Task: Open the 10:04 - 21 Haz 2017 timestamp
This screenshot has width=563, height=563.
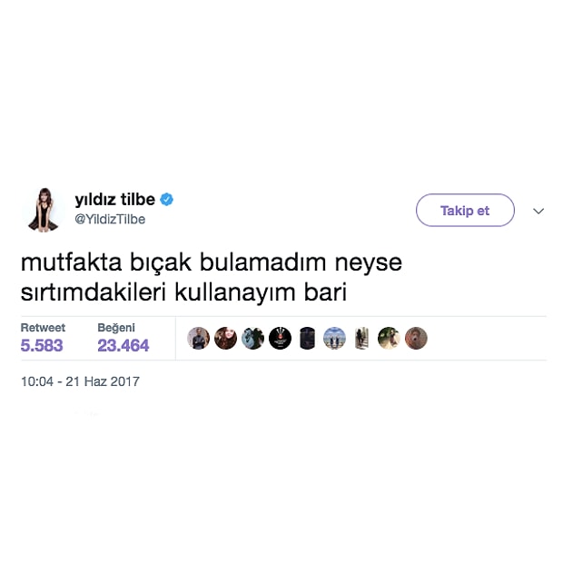Action: (x=80, y=381)
